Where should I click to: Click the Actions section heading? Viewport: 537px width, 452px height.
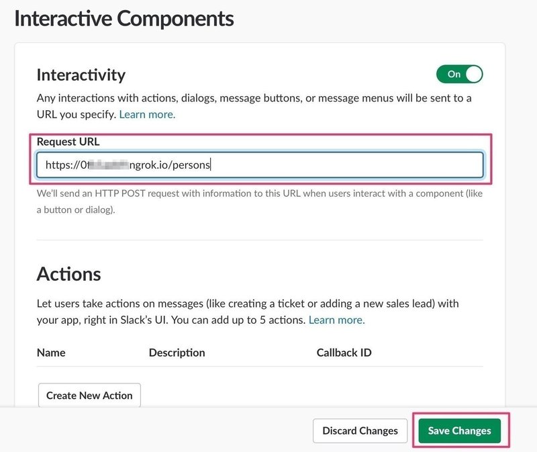tap(69, 274)
